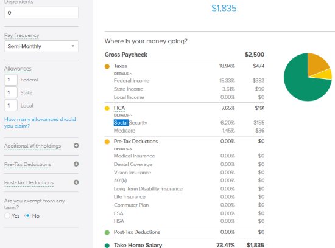The image size is (335, 248).
Task: Click the 'Commuter Plan' row label
Action: tap(132, 205)
